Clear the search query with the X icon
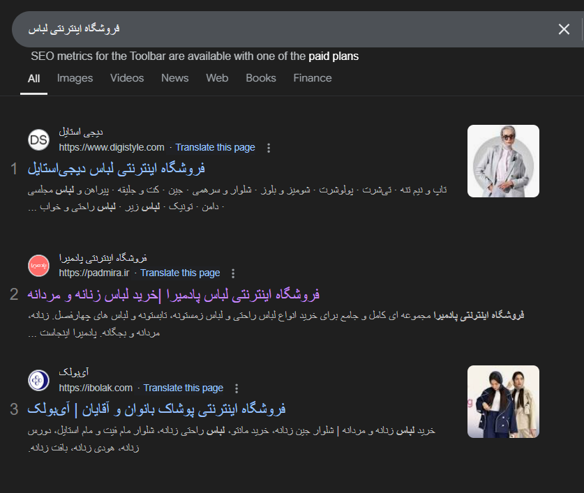584x493 pixels. pyautogui.click(x=564, y=29)
